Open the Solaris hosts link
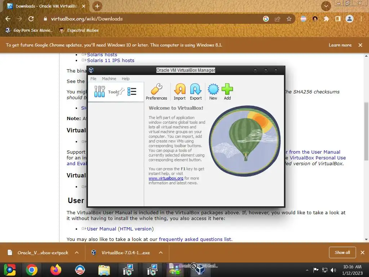 tap(102, 55)
